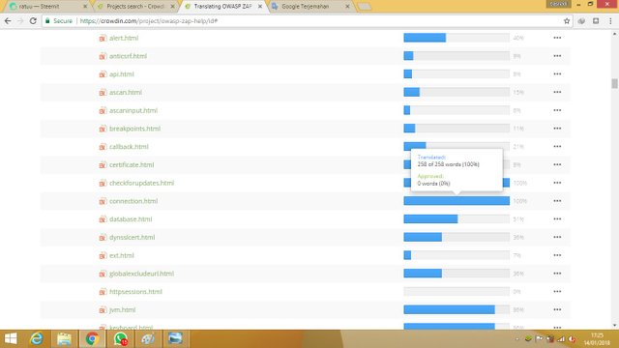
Task: Switch to the Projects search - Crowdin tab
Action: point(135,7)
